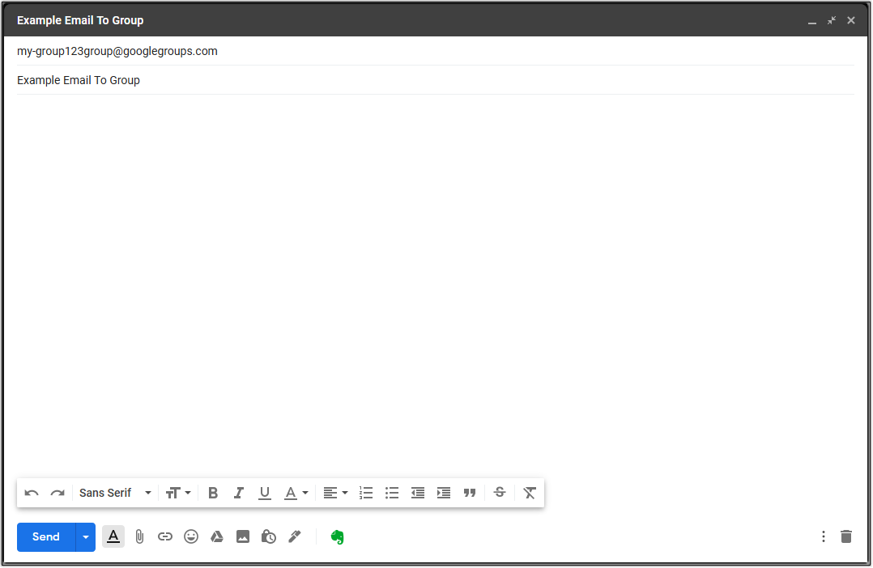Image resolution: width=873 pixels, height=568 pixels.
Task: Toggle italic formatting
Action: [x=239, y=493]
